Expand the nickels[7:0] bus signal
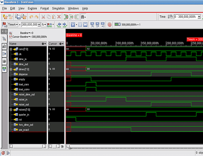 point(11,110)
